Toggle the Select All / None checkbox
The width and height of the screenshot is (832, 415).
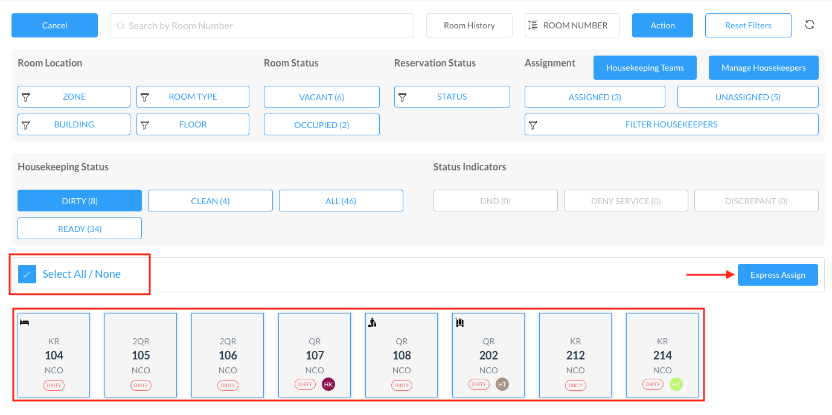click(27, 274)
